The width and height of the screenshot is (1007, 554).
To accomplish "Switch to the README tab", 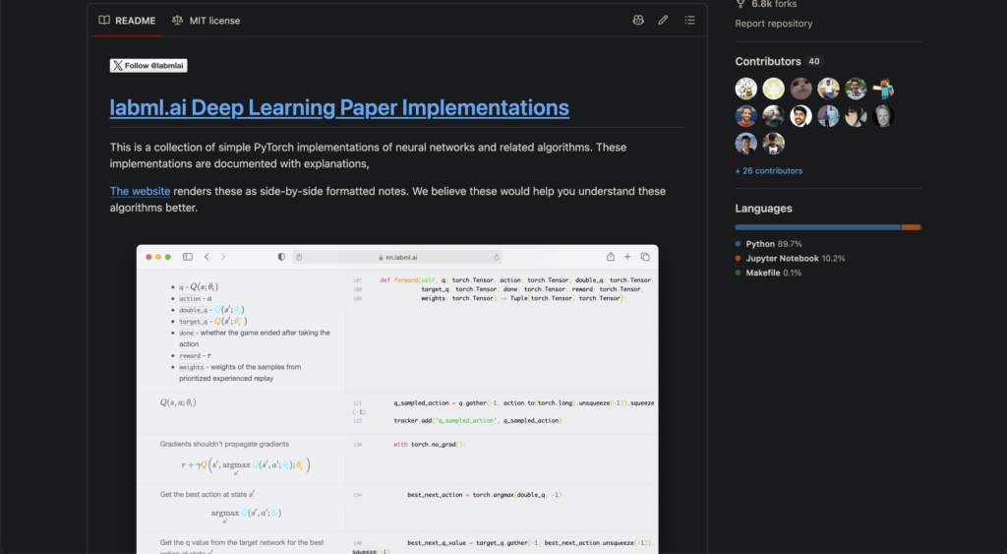I will click(x=127, y=20).
